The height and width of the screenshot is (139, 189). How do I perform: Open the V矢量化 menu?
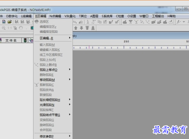70,16
